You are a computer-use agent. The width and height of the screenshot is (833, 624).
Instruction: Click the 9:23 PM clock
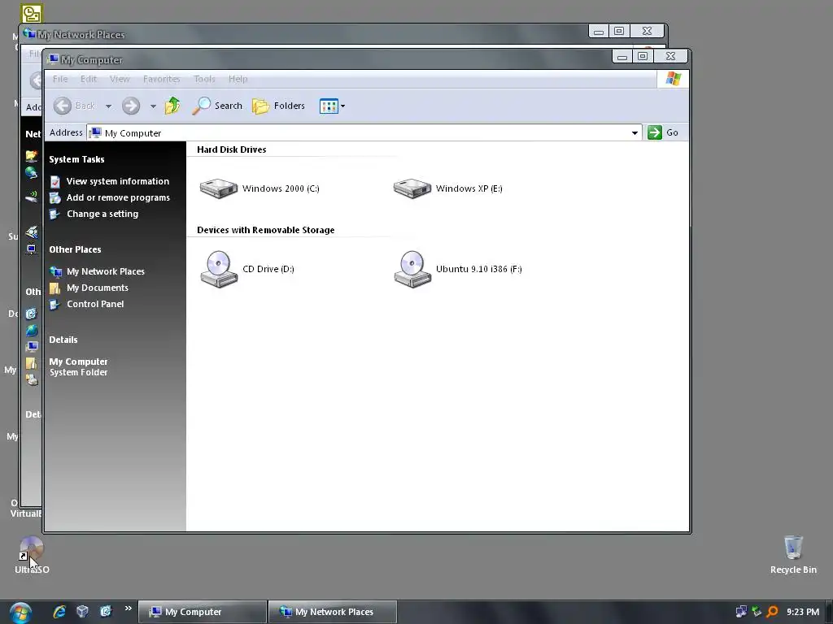point(803,613)
